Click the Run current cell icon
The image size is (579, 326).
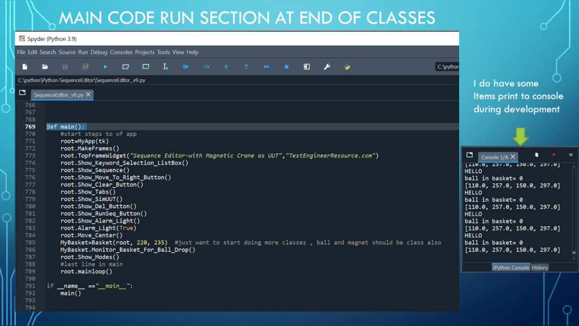pos(126,67)
